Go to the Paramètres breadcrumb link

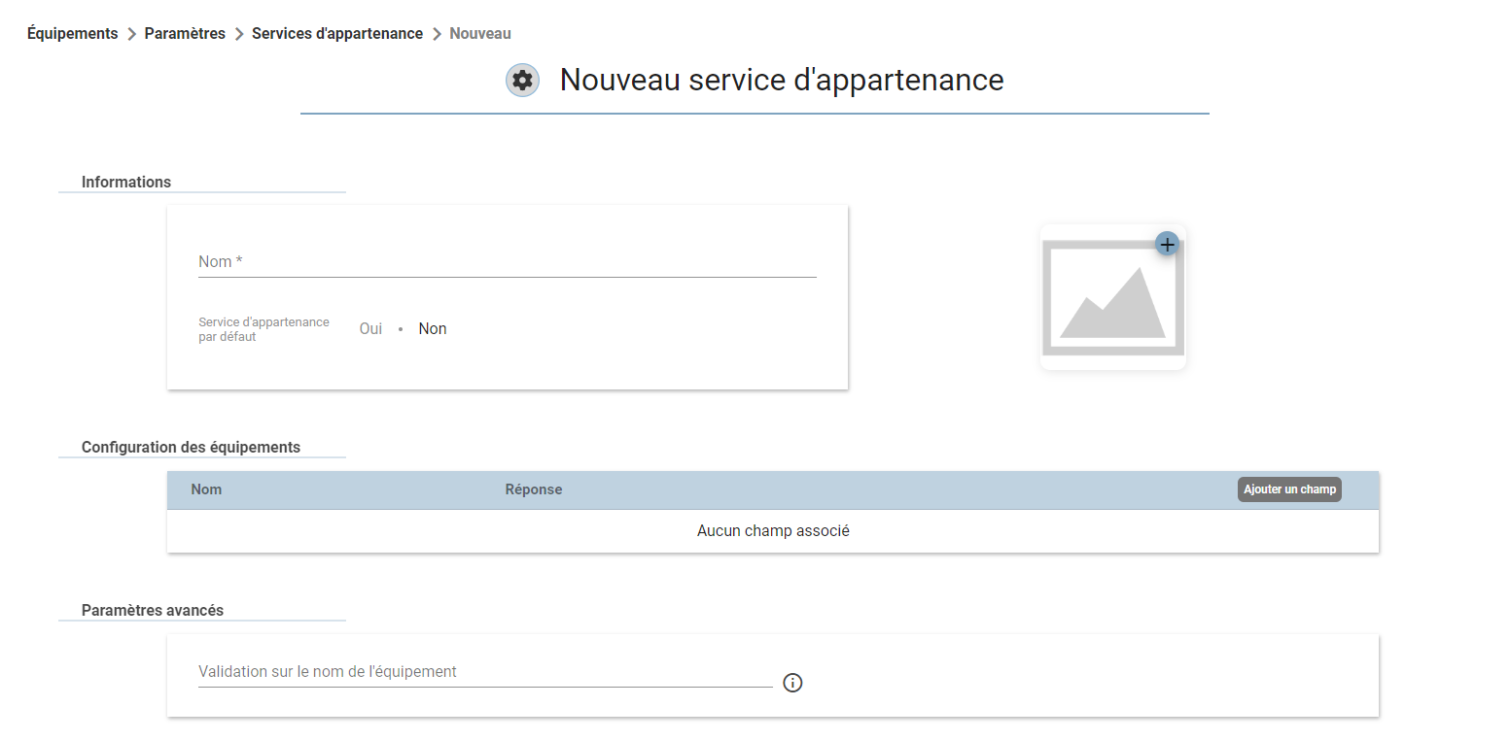pyautogui.click(x=185, y=34)
